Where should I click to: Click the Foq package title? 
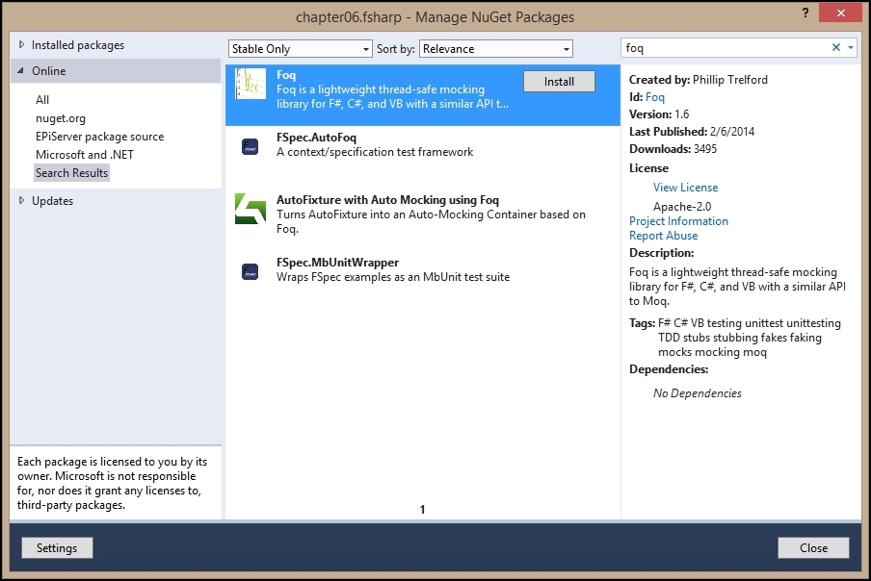click(286, 75)
